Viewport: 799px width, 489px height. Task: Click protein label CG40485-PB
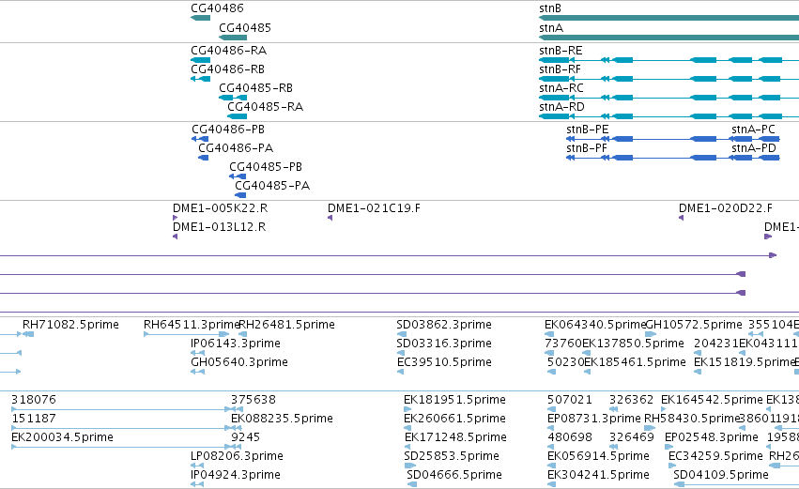266,167
